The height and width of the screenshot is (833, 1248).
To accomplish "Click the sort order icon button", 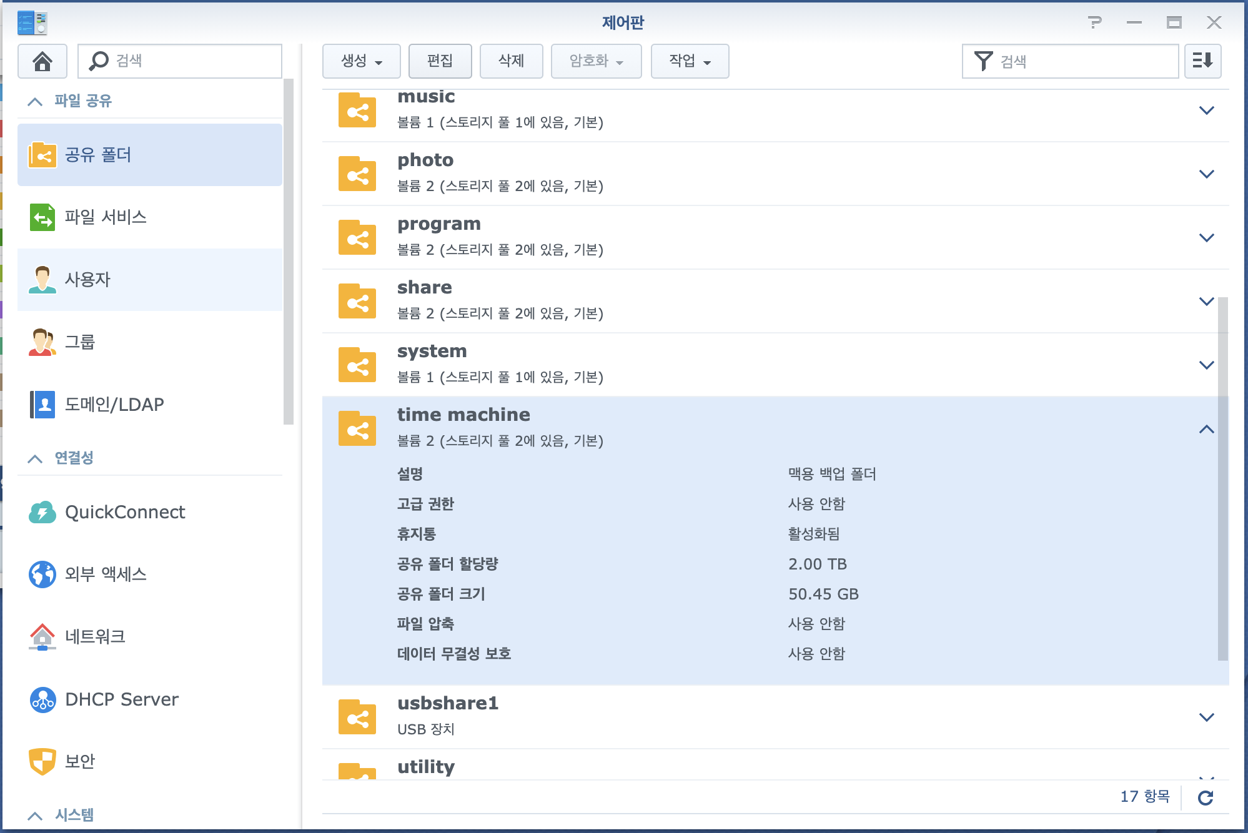I will (1202, 61).
